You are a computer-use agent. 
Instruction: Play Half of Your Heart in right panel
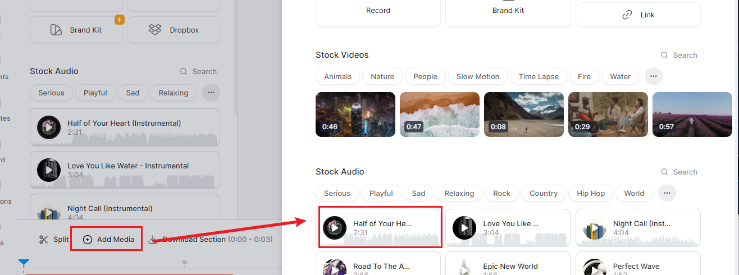pos(335,228)
